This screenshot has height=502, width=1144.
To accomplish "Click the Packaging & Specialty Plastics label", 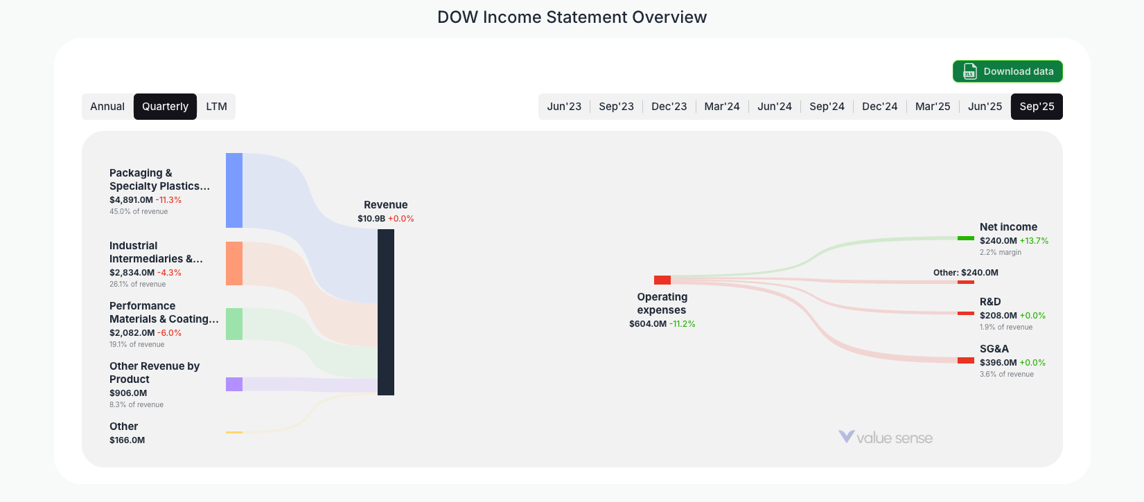I will (x=159, y=179).
